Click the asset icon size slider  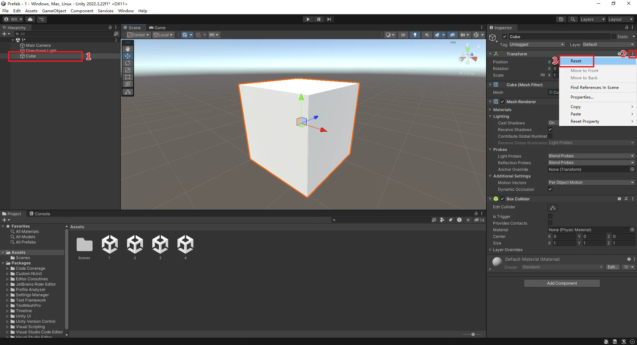click(x=473, y=334)
